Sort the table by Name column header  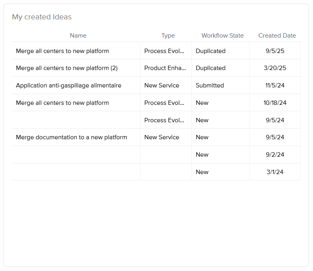point(78,36)
